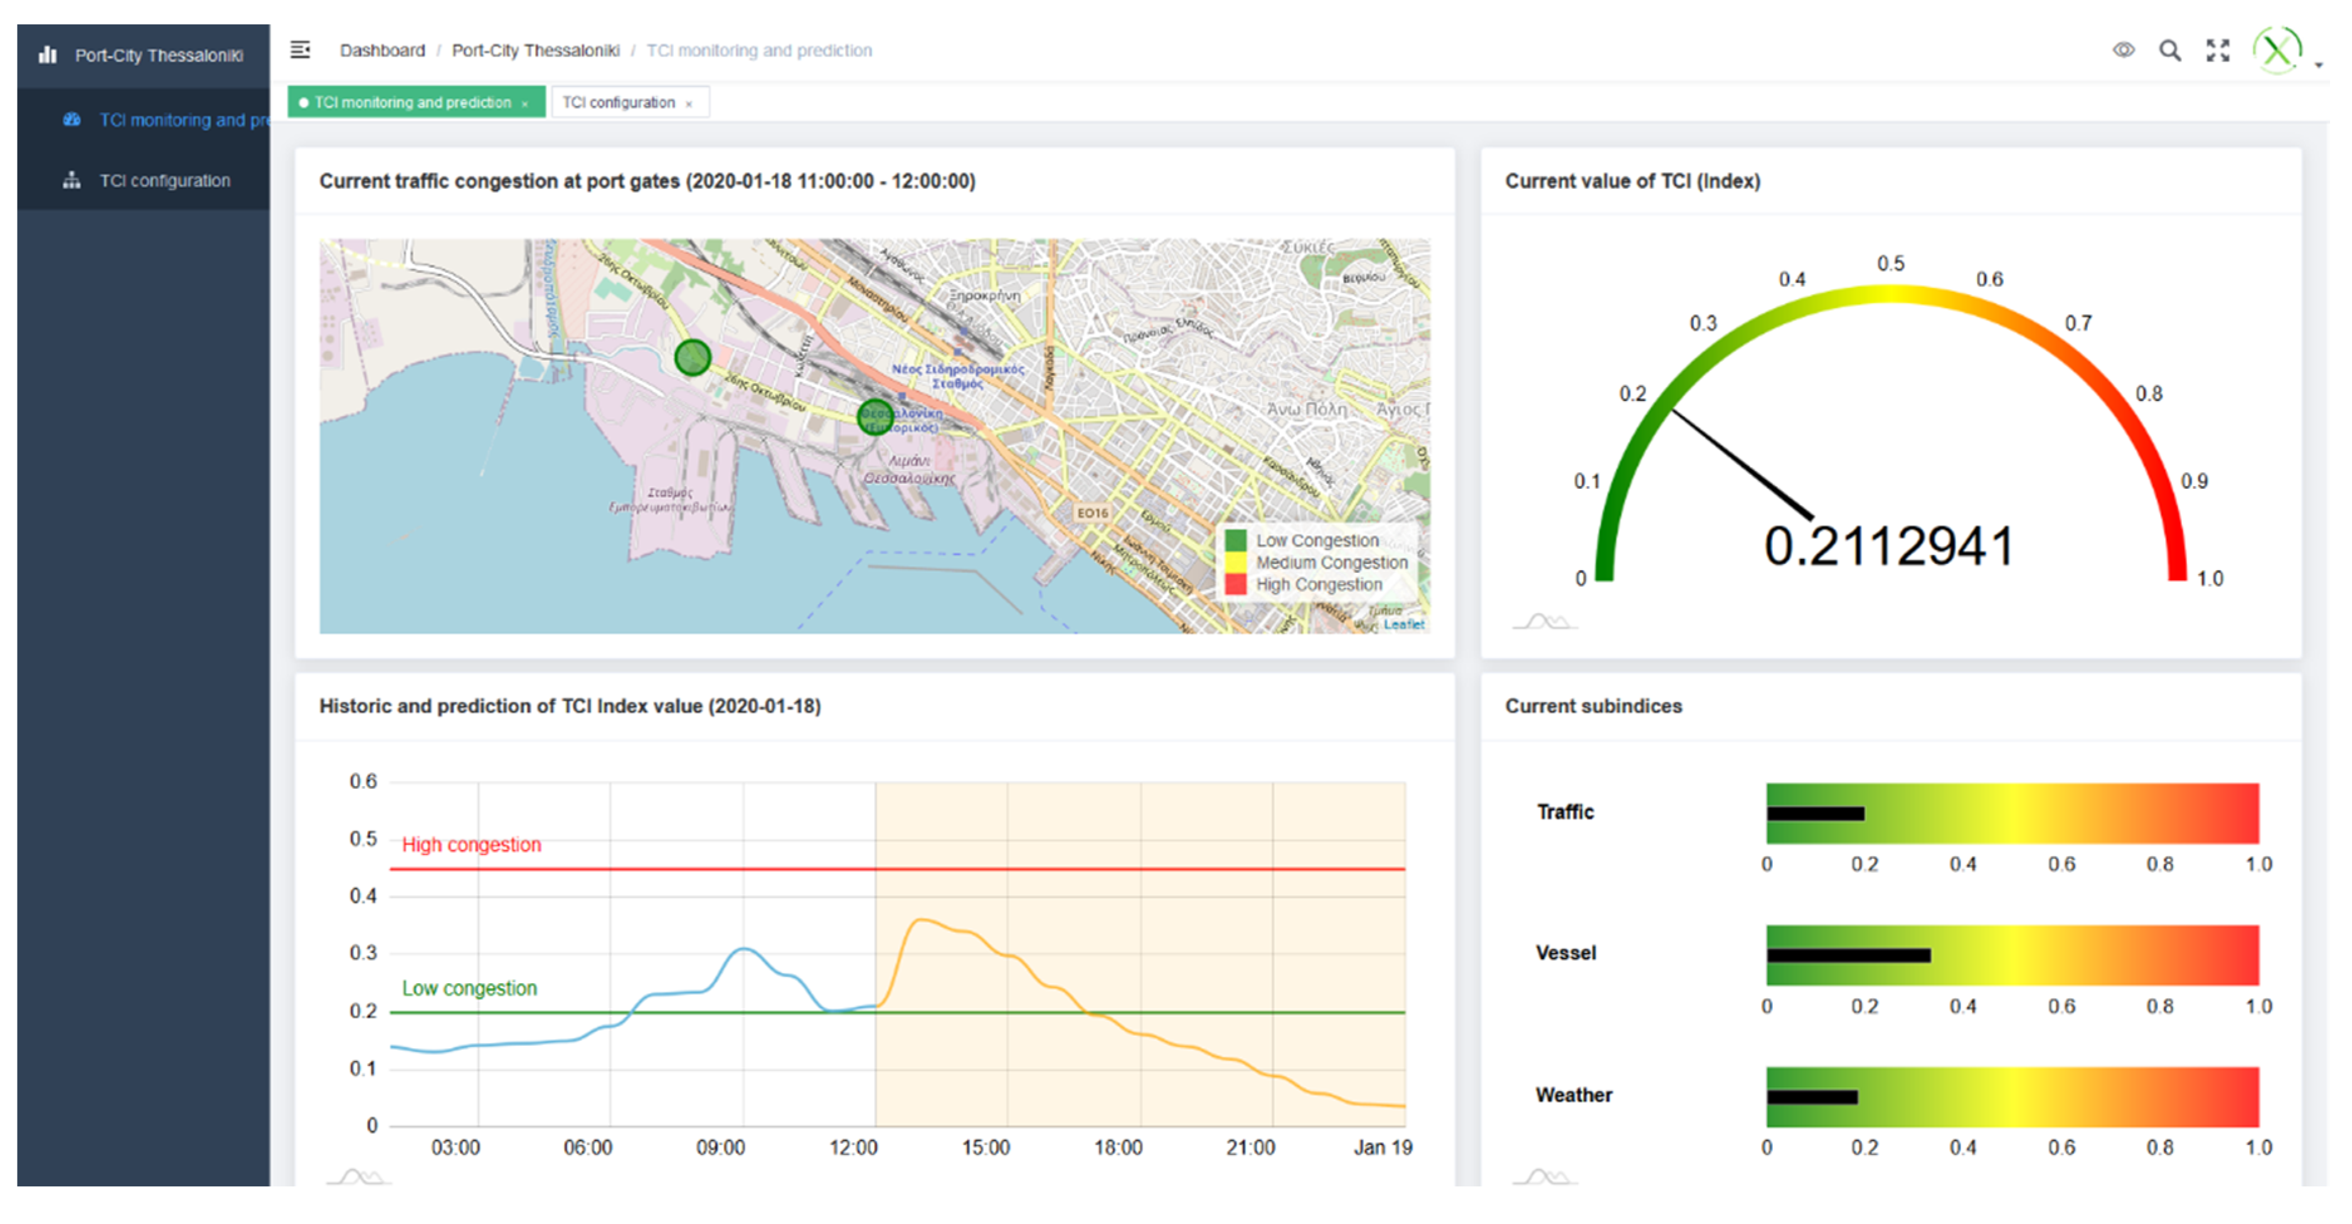Open the search magnifier icon
Image resolution: width=2352 pixels, height=1224 pixels.
pos(2169,50)
